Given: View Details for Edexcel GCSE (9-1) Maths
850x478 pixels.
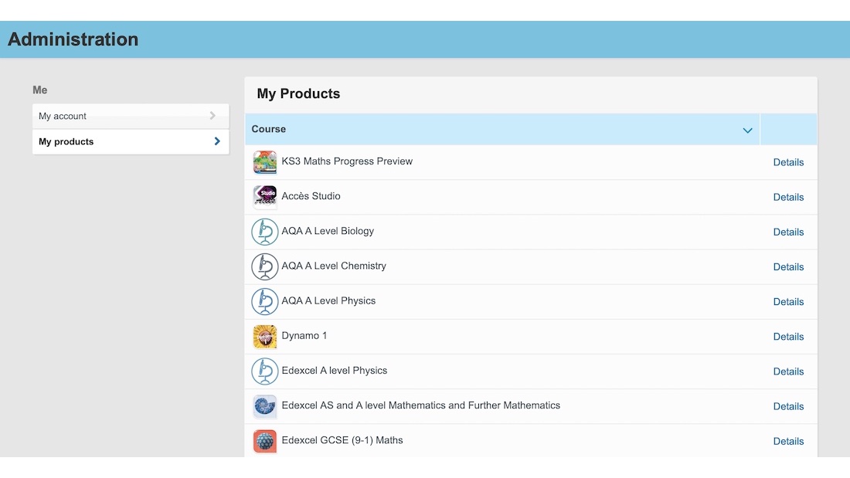Looking at the screenshot, I should [x=788, y=441].
